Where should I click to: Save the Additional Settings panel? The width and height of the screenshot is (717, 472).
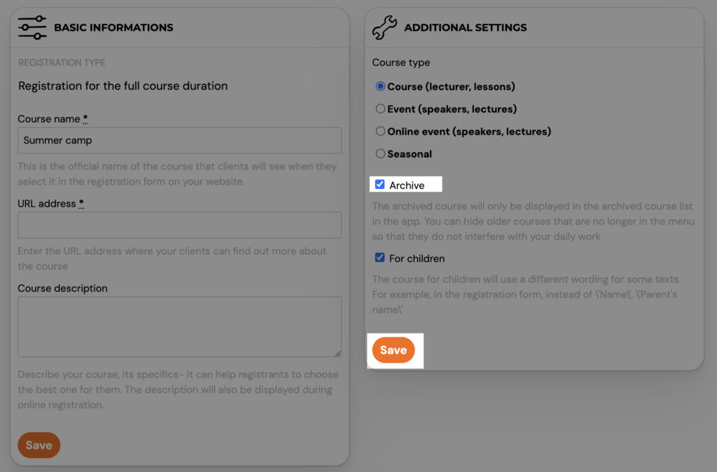394,350
